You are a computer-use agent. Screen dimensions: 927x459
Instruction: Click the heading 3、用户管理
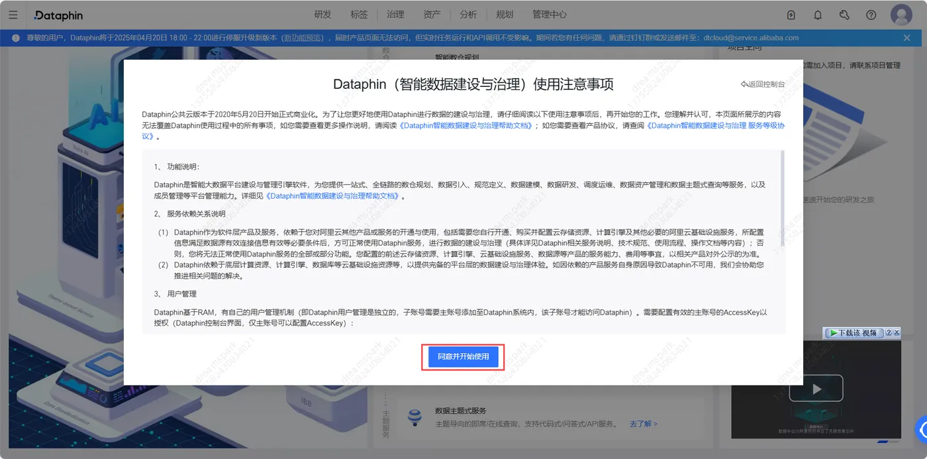tap(175, 293)
